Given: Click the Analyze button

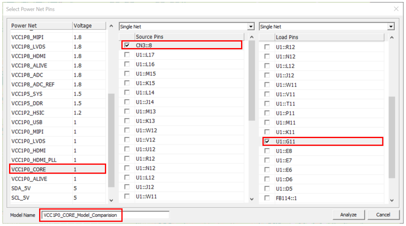Looking at the screenshot, I should pos(348,214).
